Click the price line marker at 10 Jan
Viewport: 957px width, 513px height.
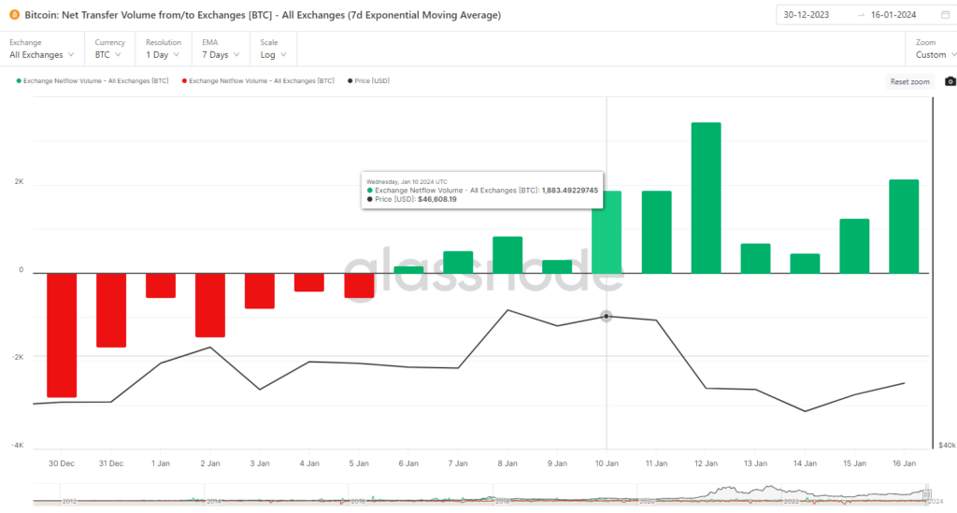(606, 317)
